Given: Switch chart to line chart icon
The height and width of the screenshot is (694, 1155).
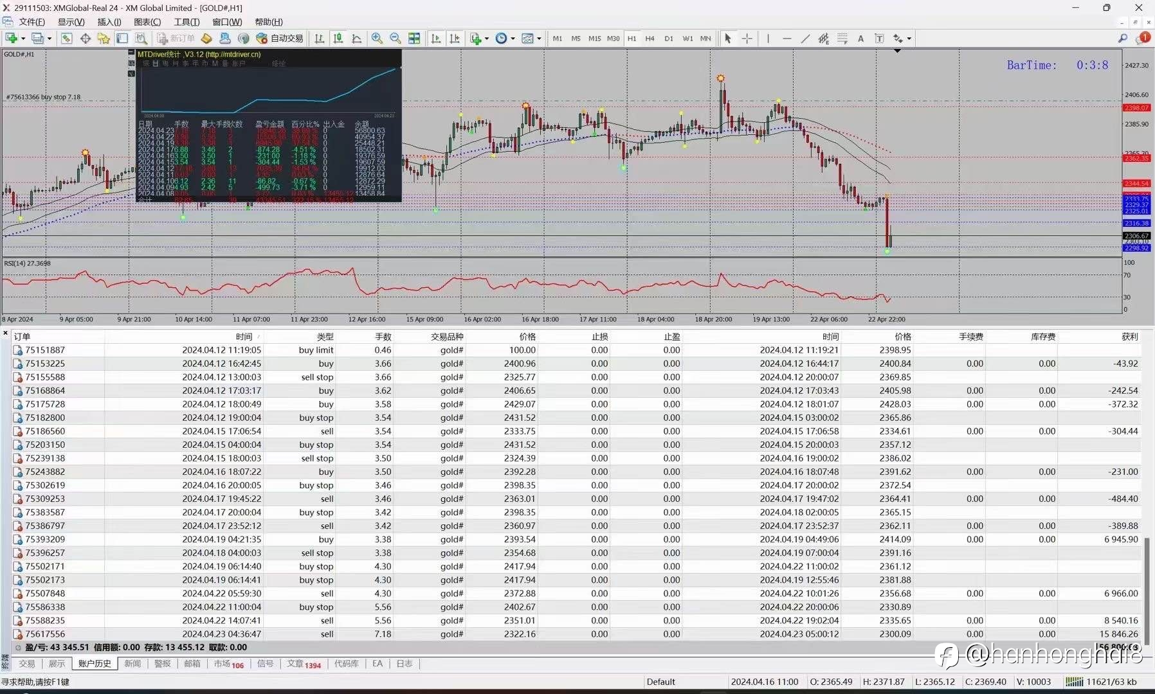Looking at the screenshot, I should [357, 39].
